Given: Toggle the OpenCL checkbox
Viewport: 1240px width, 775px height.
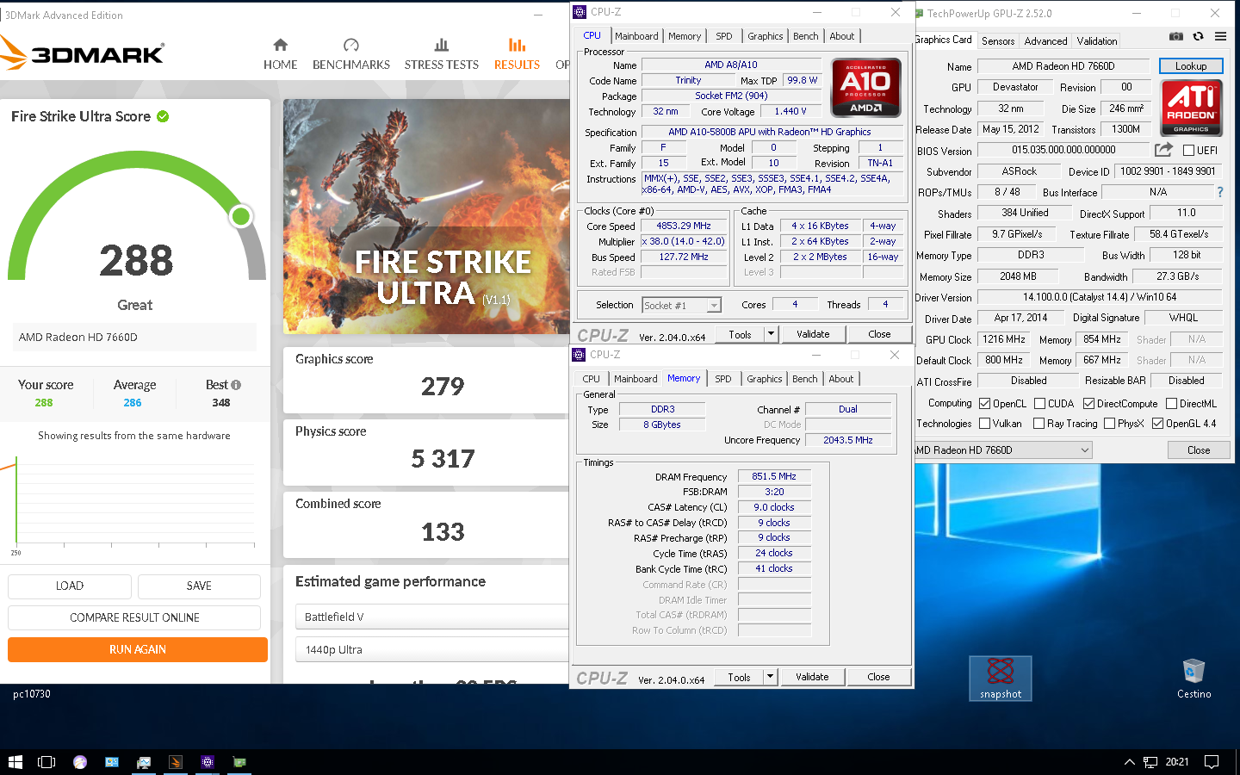Looking at the screenshot, I should point(985,403).
